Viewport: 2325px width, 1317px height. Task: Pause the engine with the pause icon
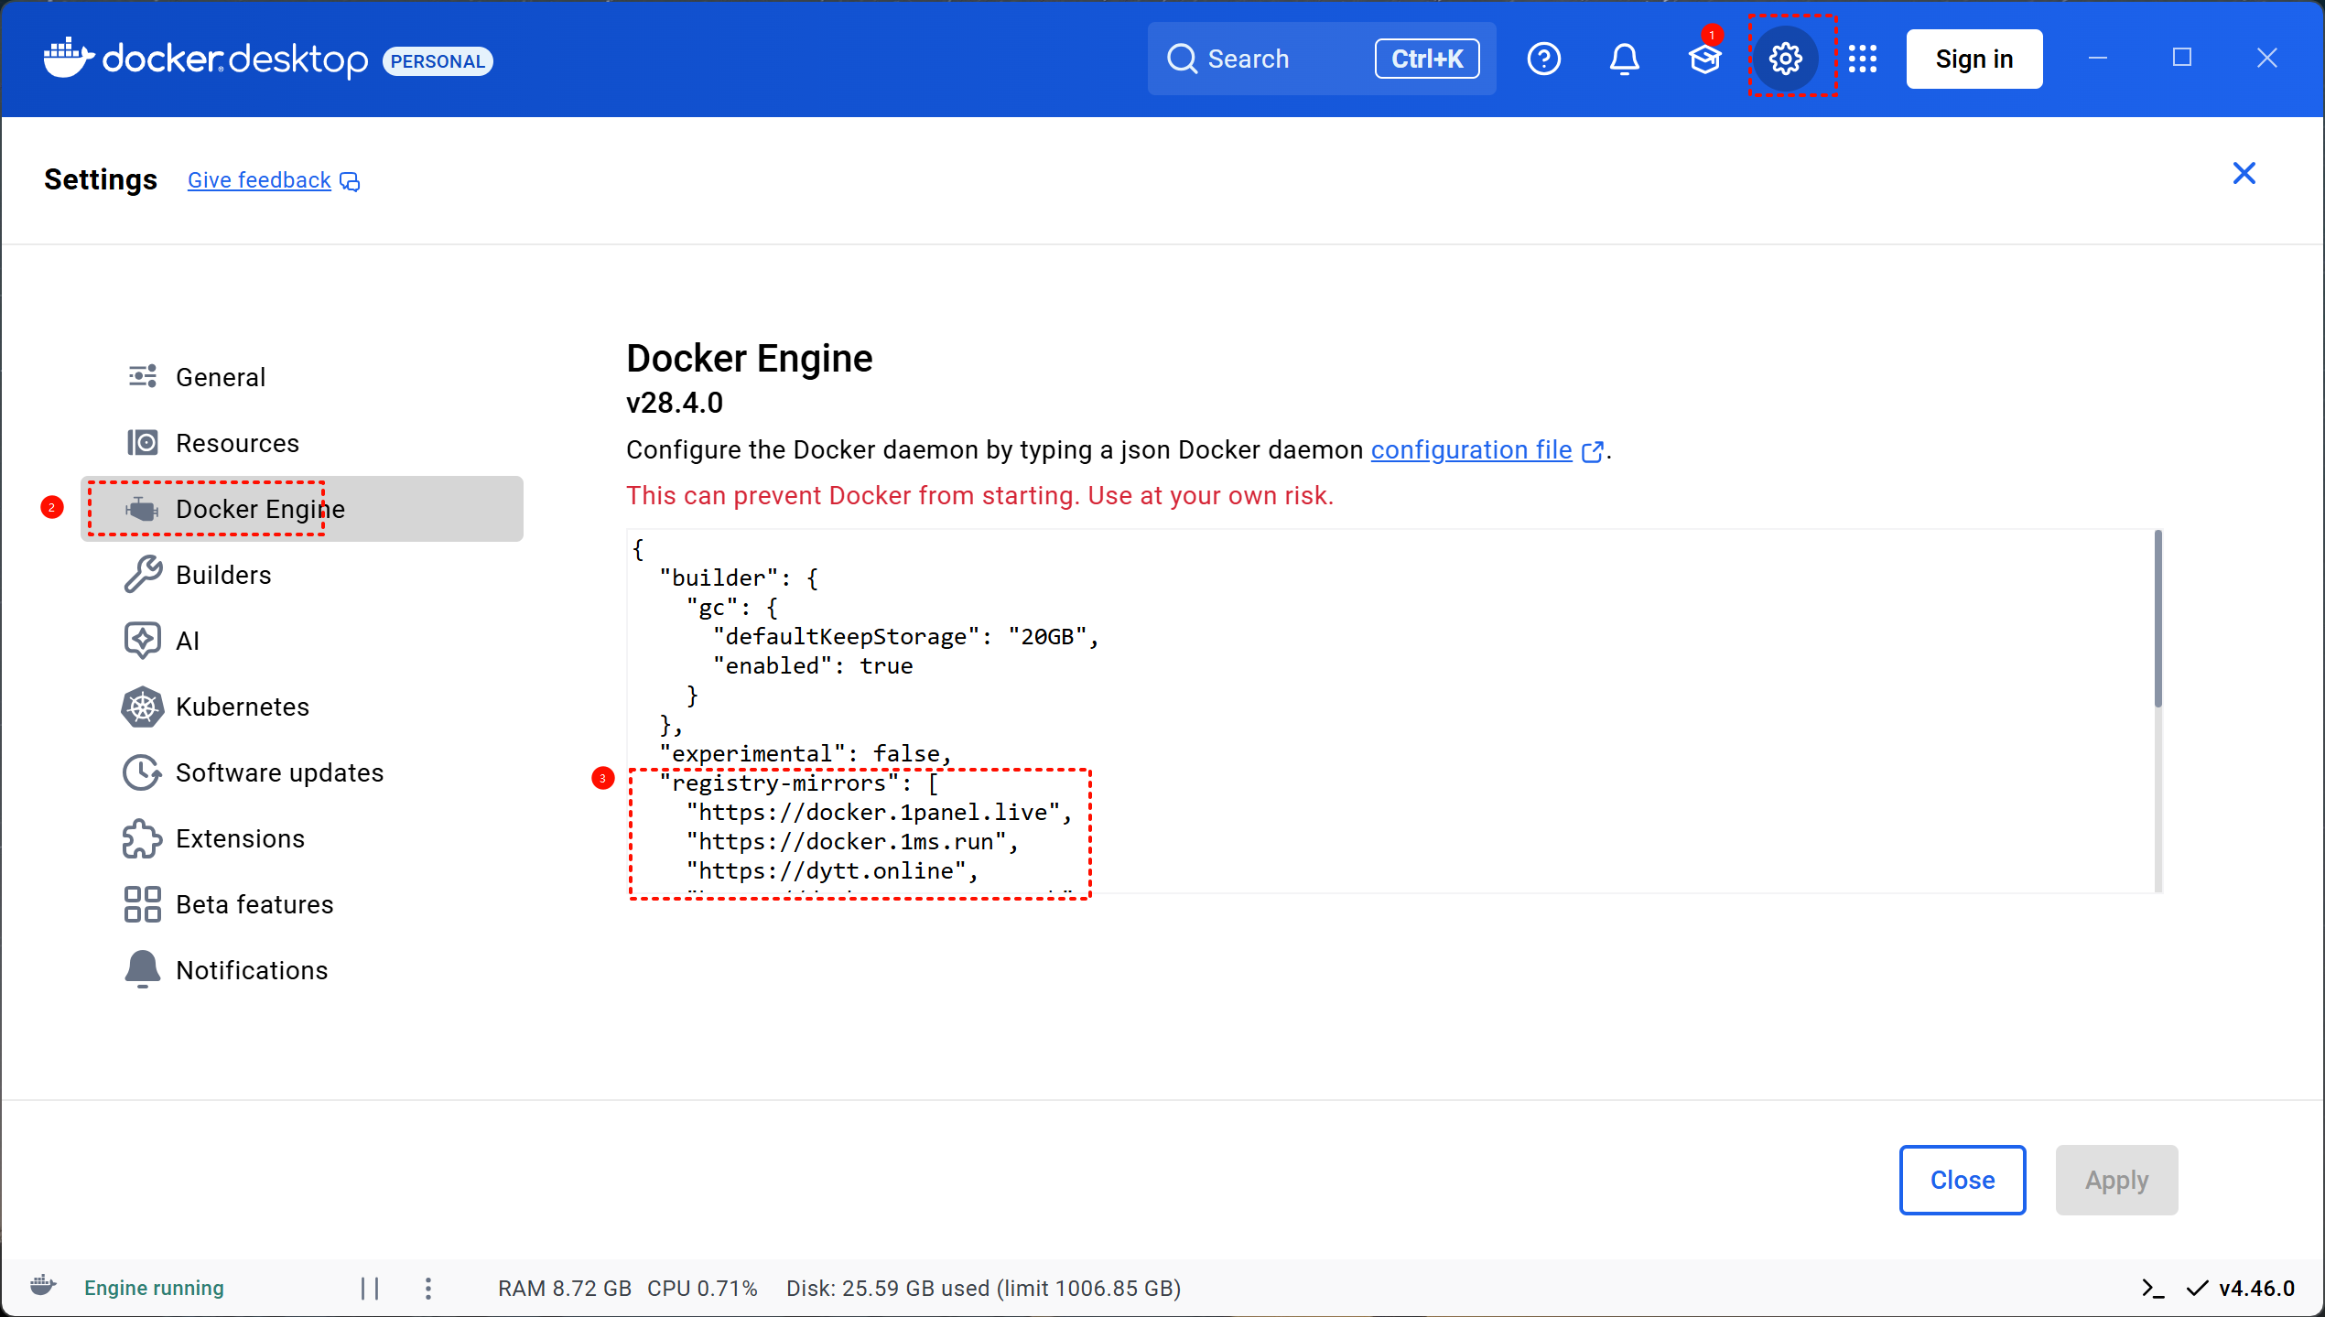tap(370, 1289)
